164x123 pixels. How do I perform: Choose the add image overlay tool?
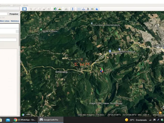coord(44,9)
